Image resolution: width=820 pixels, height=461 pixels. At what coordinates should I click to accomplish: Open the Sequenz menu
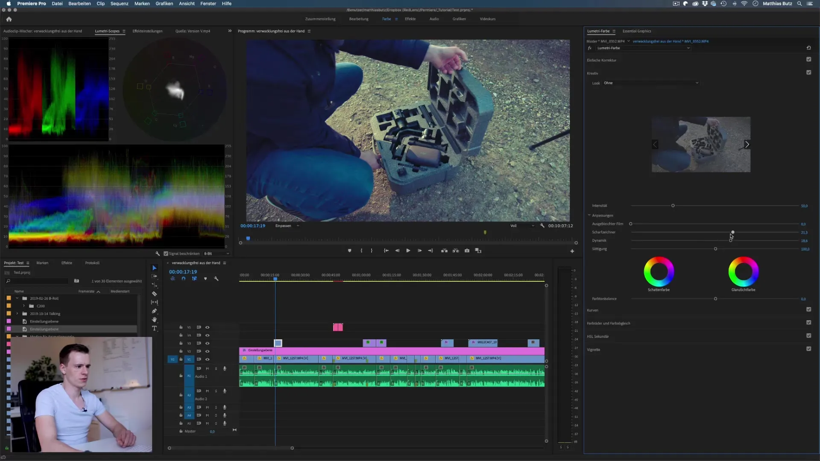[120, 3]
